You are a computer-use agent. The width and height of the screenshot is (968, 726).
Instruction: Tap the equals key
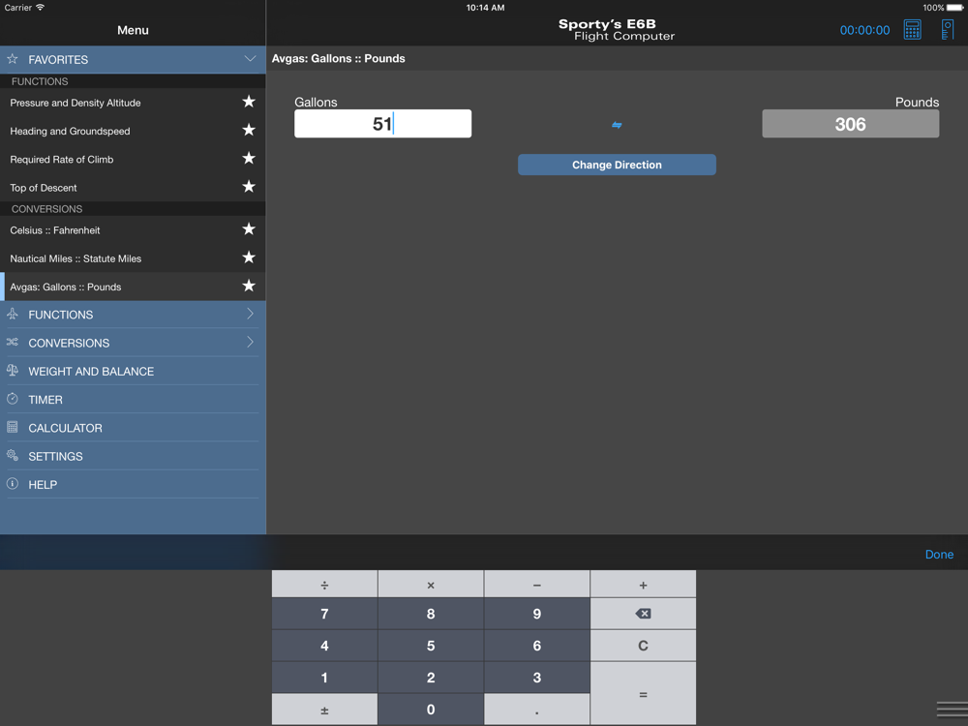643,694
